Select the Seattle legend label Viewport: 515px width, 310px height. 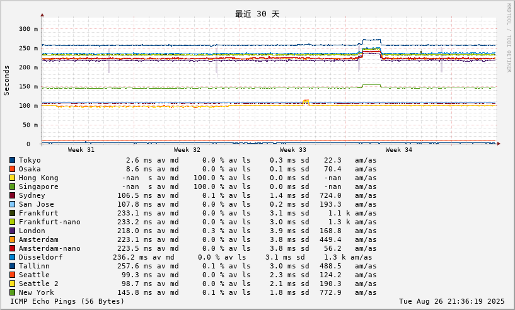point(34,275)
